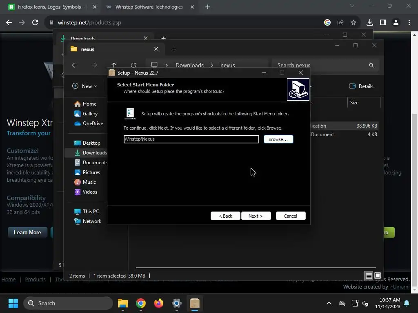Switch Explorer to large thumbnails view

378,276
